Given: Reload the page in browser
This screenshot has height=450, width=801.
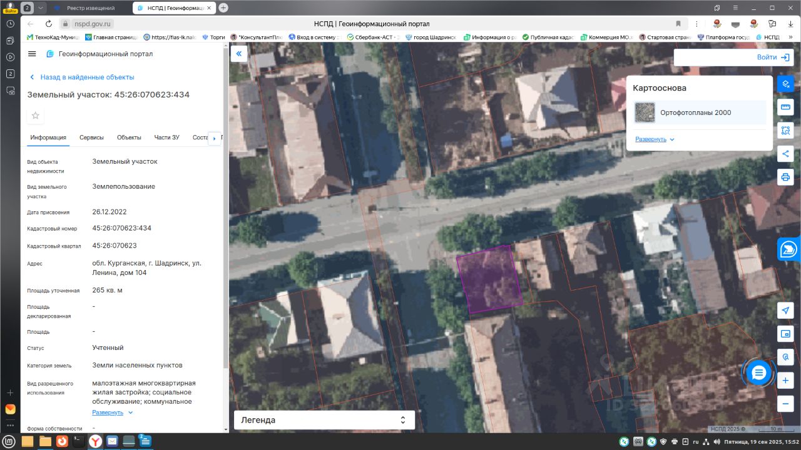Looking at the screenshot, I should (48, 24).
